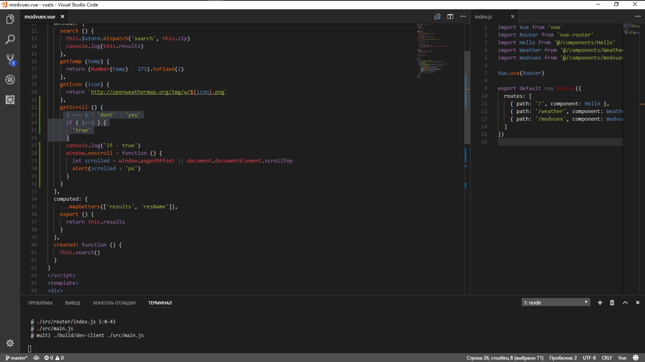This screenshot has width=645, height=362.
Task: Close the index.js editor tab
Action: [x=513, y=16]
